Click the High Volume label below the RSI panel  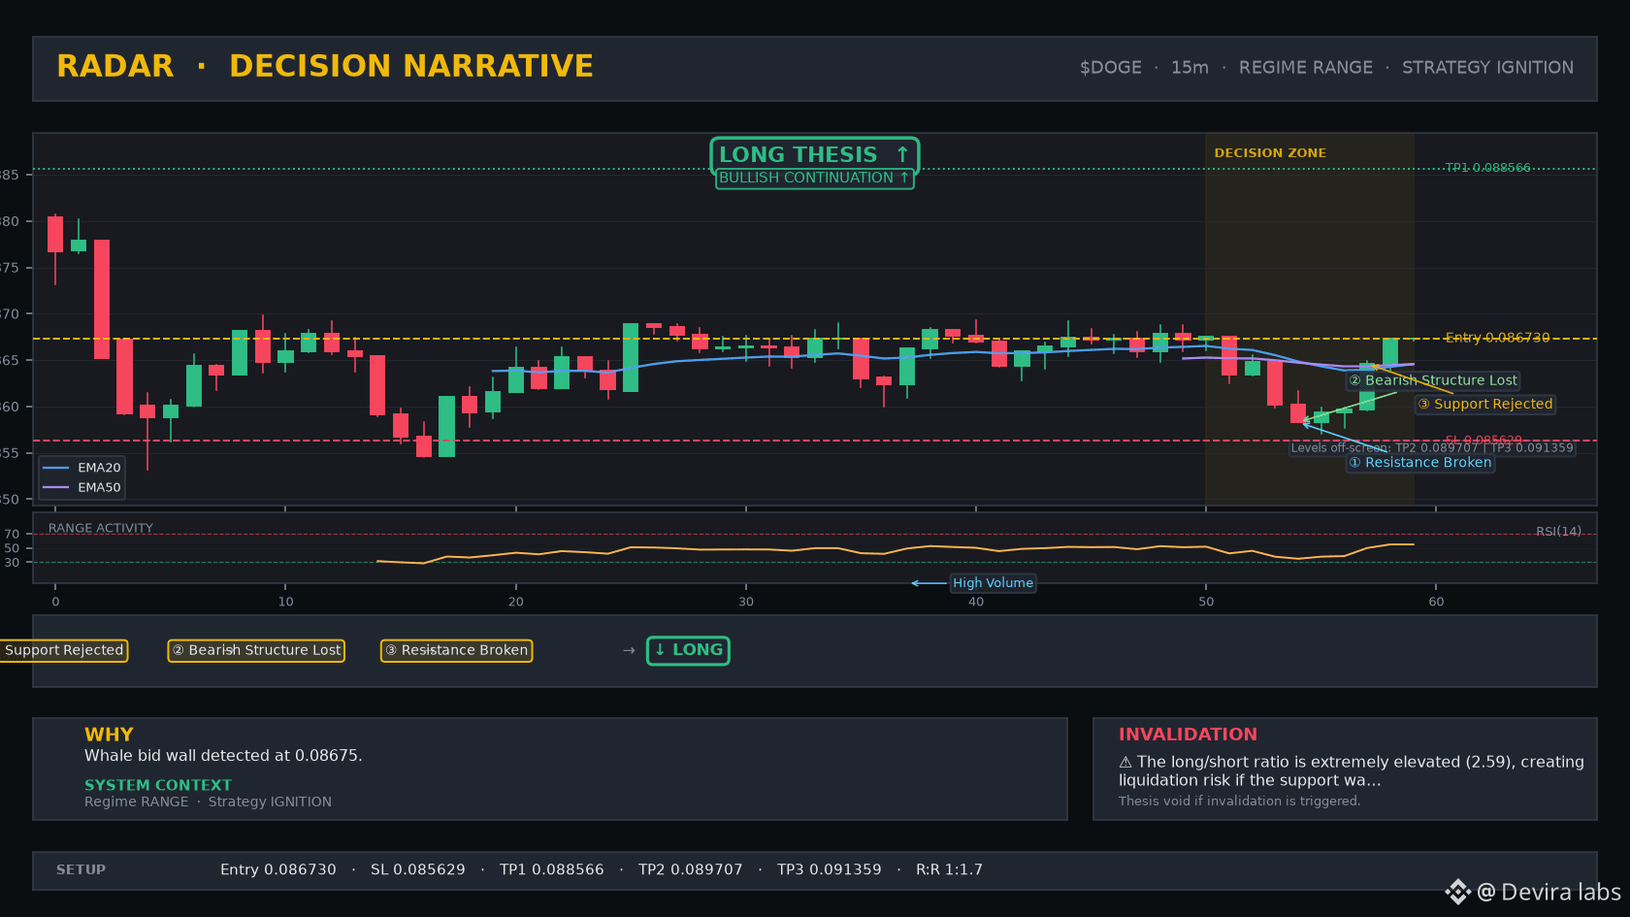pyautogui.click(x=993, y=583)
